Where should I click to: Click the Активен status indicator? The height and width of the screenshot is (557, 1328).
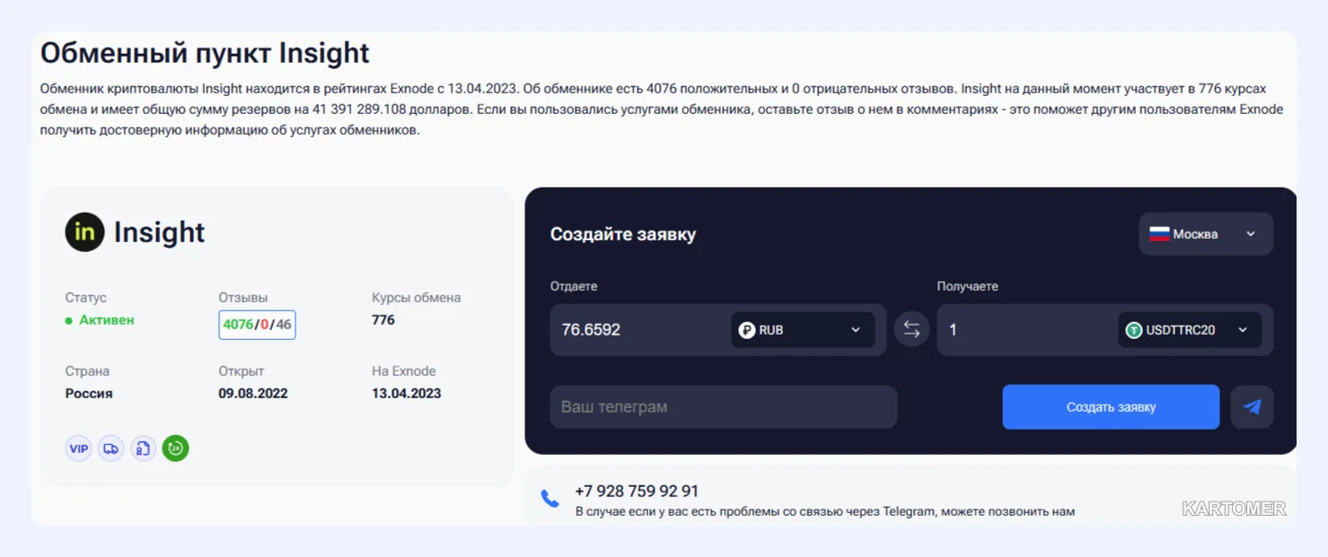coord(100,320)
